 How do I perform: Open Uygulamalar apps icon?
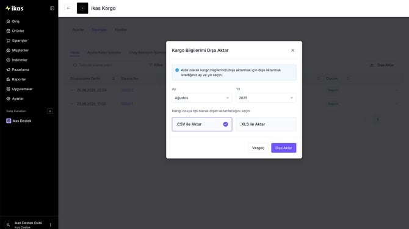8,89
